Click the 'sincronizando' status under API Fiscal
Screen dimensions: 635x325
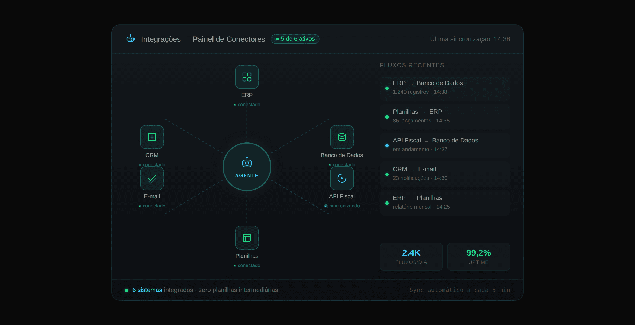pos(344,206)
